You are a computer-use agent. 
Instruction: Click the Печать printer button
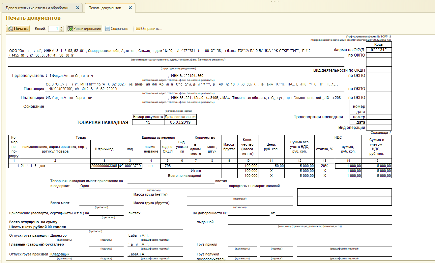pos(18,29)
